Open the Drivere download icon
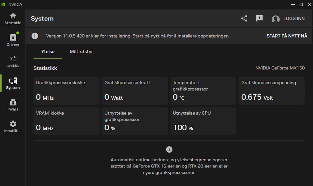Screen dimensions: 313x186 (x=13, y=37)
